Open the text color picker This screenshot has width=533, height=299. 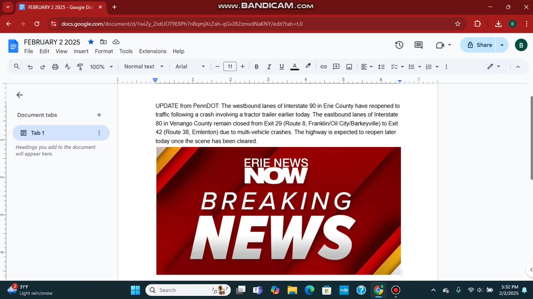click(294, 66)
